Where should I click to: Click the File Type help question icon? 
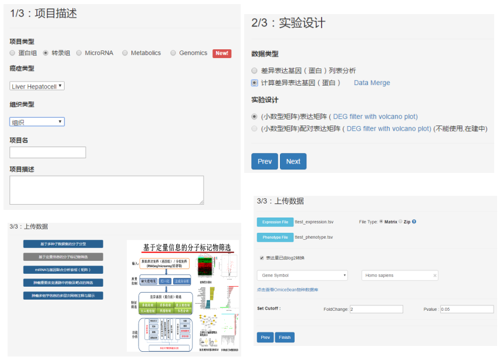[x=414, y=222]
